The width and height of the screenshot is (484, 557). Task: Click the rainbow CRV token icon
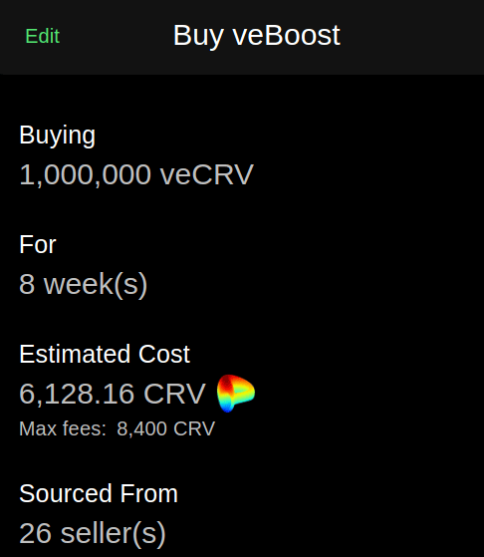point(236,394)
